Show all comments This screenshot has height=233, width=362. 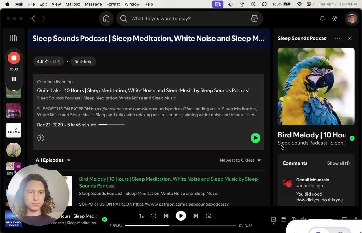(x=338, y=163)
